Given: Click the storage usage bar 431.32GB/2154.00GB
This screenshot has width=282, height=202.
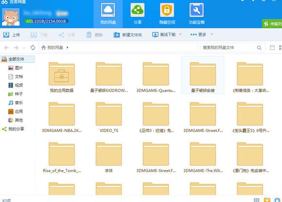Looking at the screenshot, I should click(46, 21).
